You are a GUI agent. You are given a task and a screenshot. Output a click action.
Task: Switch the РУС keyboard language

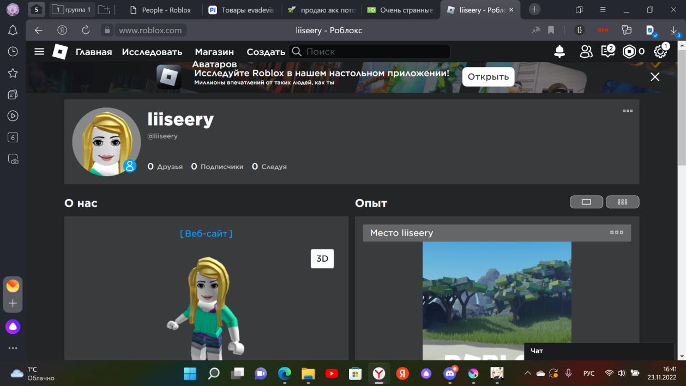[588, 373]
